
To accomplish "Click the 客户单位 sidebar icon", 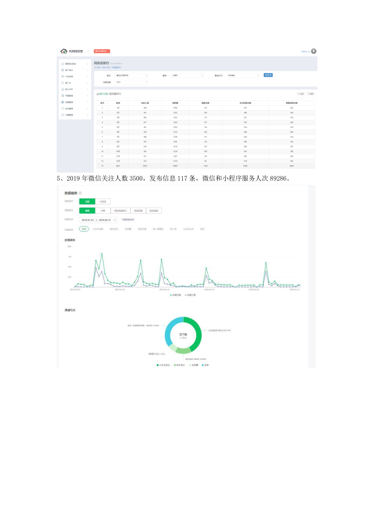I will (62, 70).
